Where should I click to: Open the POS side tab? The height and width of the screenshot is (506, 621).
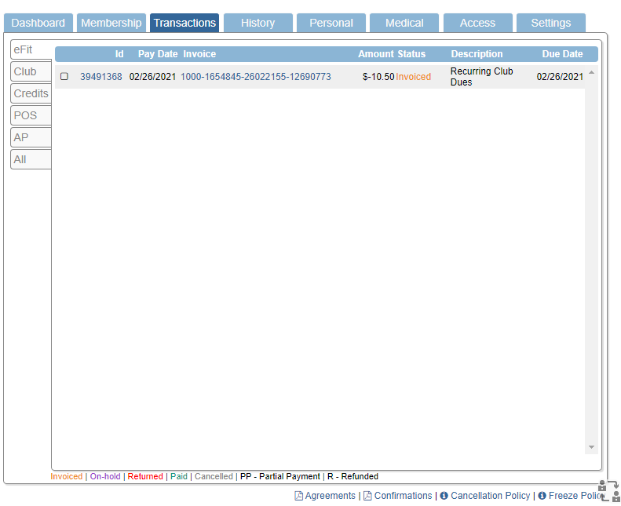[x=31, y=115]
